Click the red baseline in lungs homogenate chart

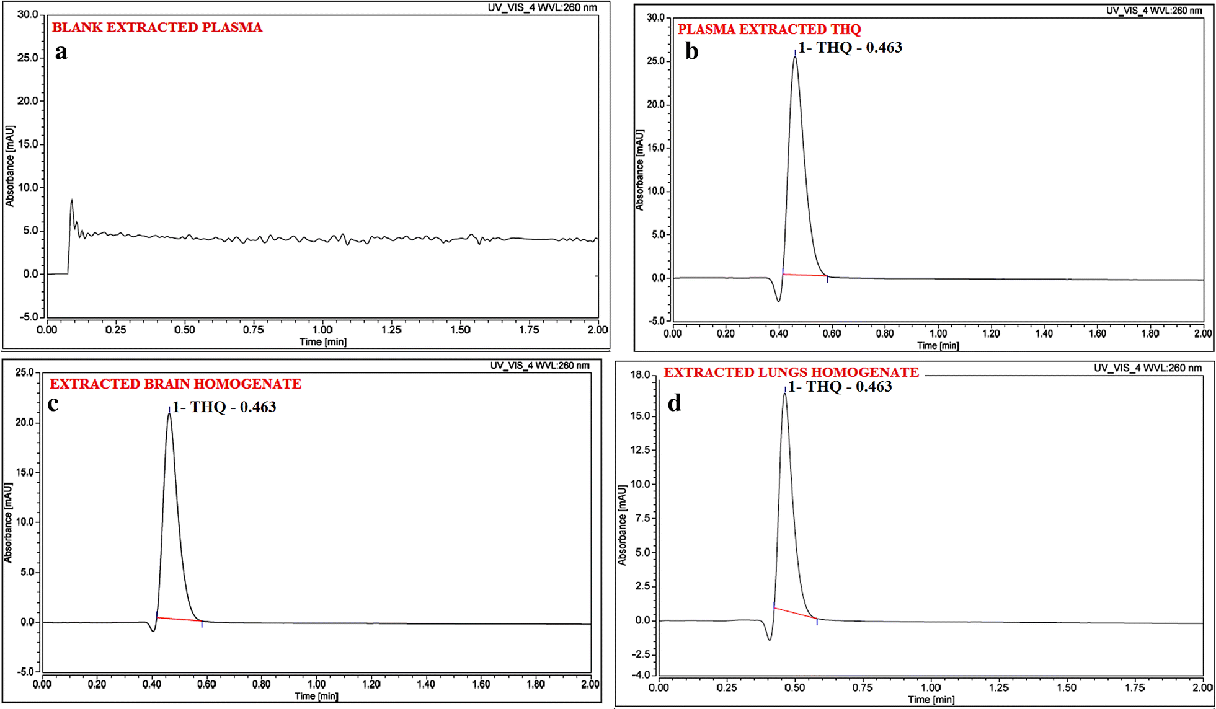click(796, 613)
